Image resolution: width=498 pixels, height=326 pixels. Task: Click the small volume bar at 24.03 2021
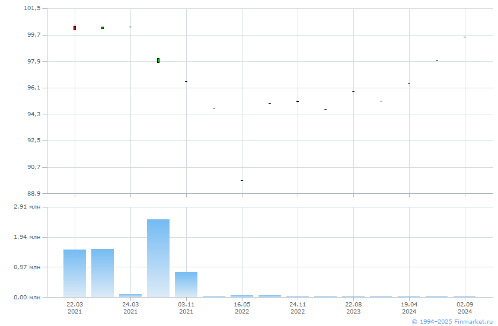tap(130, 296)
